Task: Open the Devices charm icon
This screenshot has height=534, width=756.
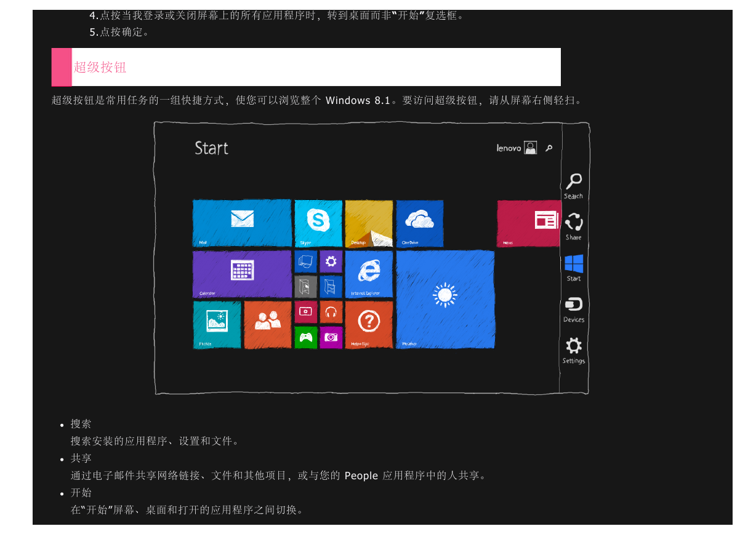Action: pos(574,305)
